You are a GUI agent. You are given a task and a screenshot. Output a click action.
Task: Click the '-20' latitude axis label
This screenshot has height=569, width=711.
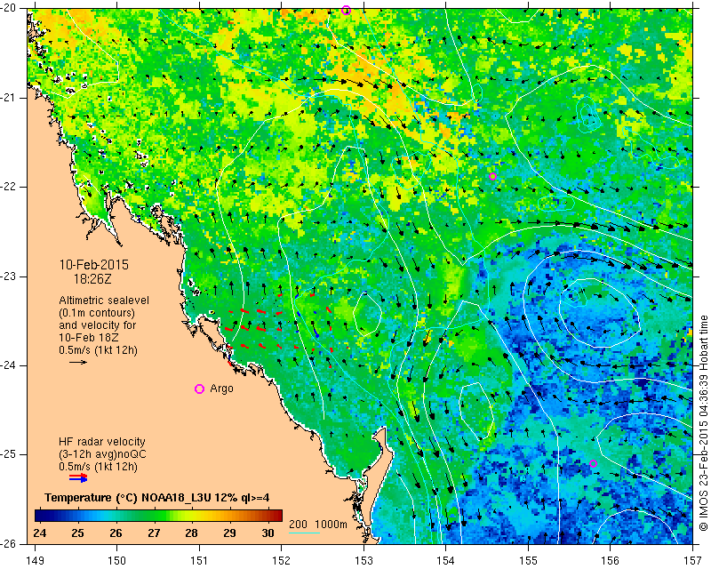click(8, 8)
